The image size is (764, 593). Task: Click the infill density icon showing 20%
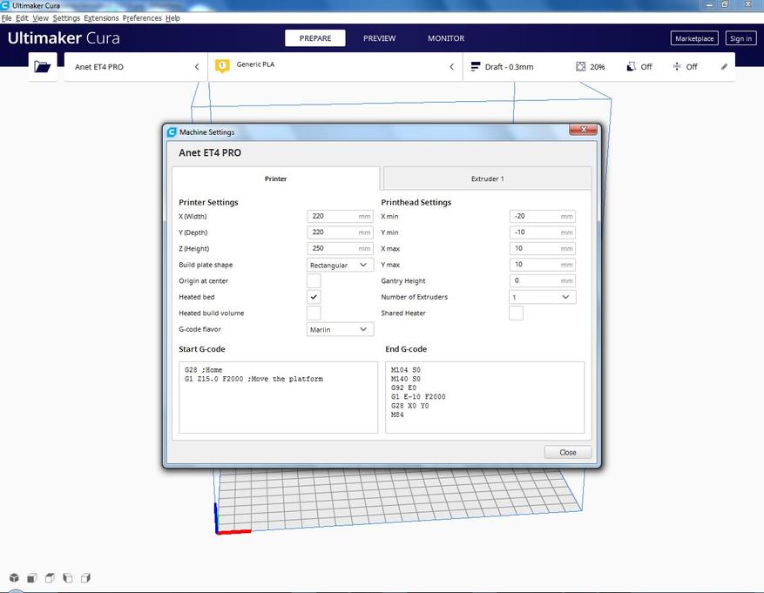(x=581, y=67)
